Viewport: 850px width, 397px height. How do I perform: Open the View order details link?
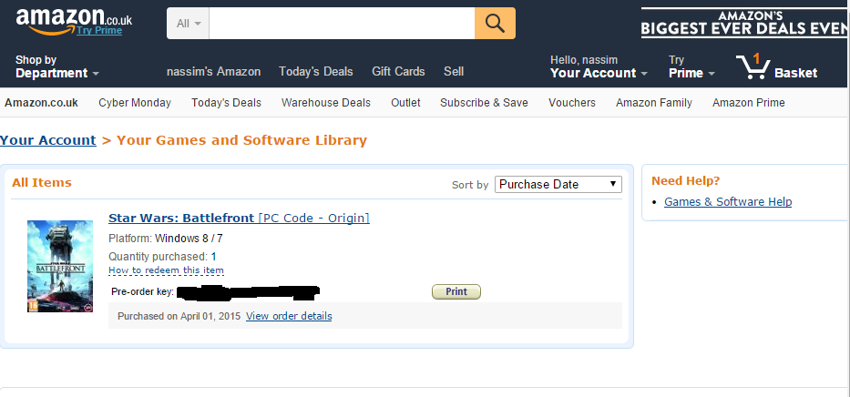point(289,316)
